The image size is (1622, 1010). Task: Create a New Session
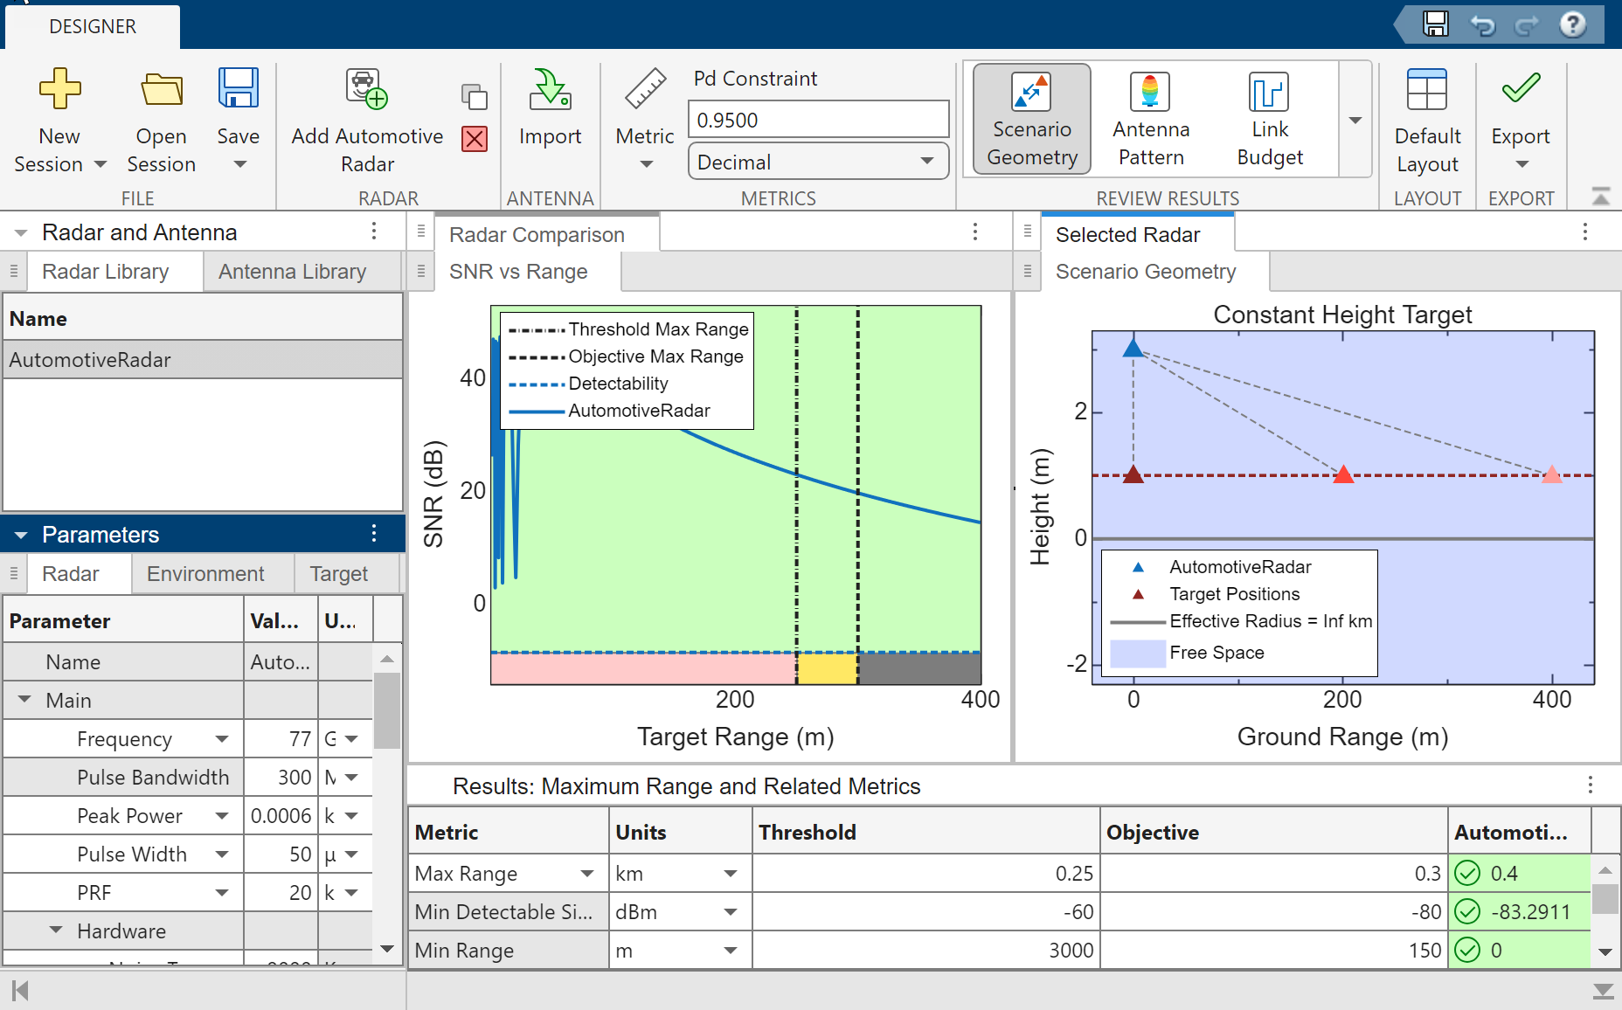pos(58,120)
